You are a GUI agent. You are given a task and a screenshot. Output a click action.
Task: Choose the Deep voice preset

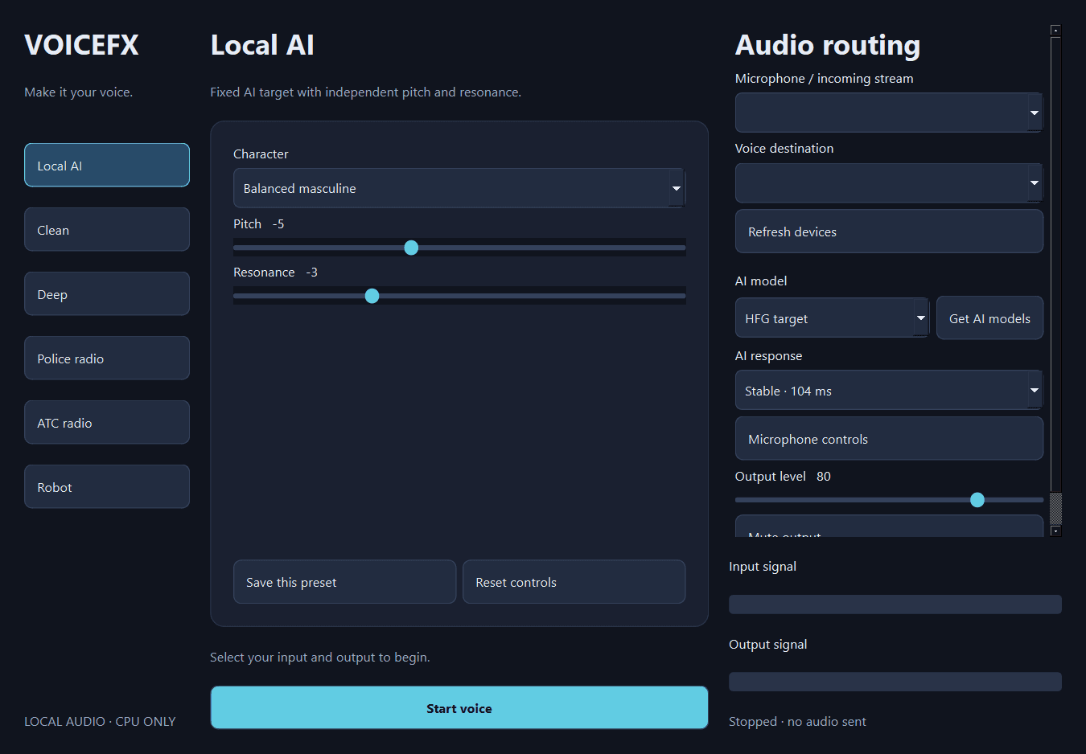click(107, 293)
